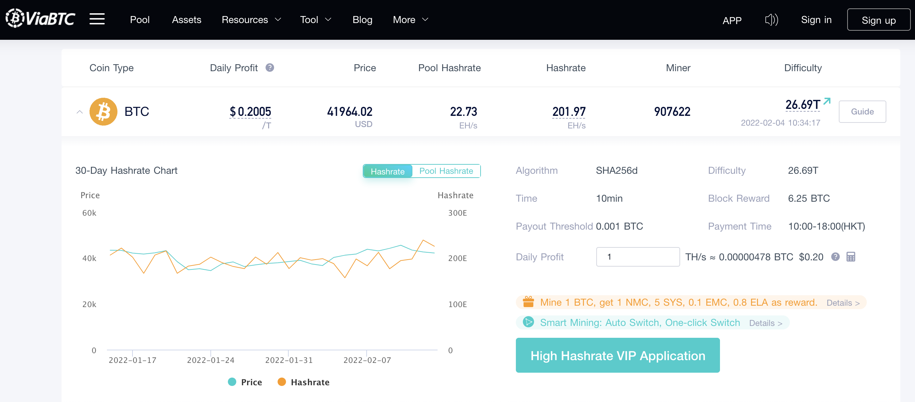This screenshot has height=402, width=915.
Task: Open the hamburger menu icon
Action: coord(96,19)
